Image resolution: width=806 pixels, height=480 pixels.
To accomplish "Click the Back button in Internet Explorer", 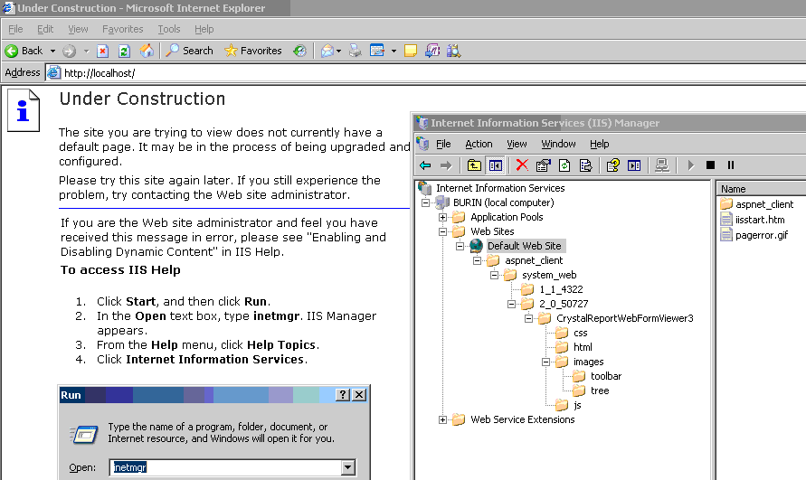I will pyautogui.click(x=24, y=51).
